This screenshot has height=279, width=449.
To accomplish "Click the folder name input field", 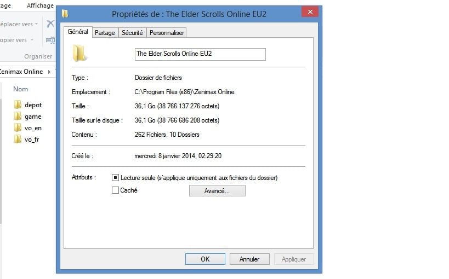I will [x=200, y=54].
